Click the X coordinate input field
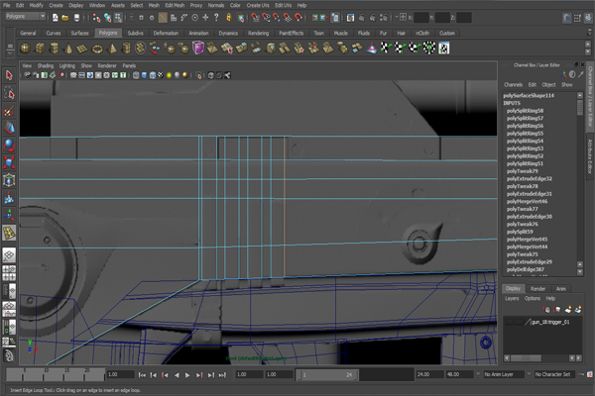This screenshot has height=396, width=595. click(x=421, y=18)
